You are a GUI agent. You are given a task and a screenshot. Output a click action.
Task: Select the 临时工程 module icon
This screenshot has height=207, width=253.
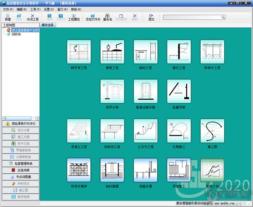pyautogui.click(x=146, y=52)
